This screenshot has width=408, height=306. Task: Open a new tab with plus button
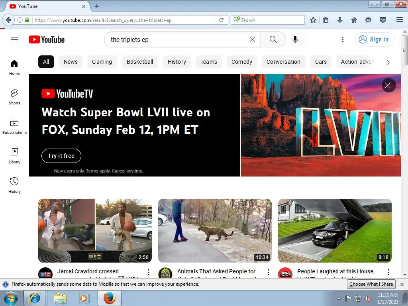coord(96,6)
